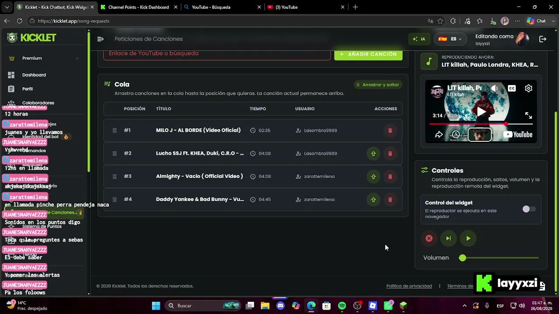Switch to YouTube - Búsqueda tab

(x=222, y=7)
